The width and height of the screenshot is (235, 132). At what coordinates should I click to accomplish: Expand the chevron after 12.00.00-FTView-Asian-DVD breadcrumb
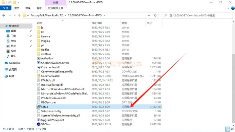pos(104,15)
